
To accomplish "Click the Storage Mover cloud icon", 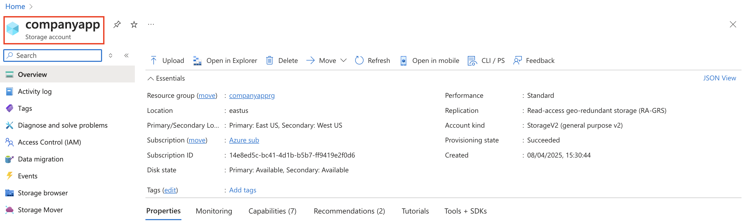I will 9,210.
